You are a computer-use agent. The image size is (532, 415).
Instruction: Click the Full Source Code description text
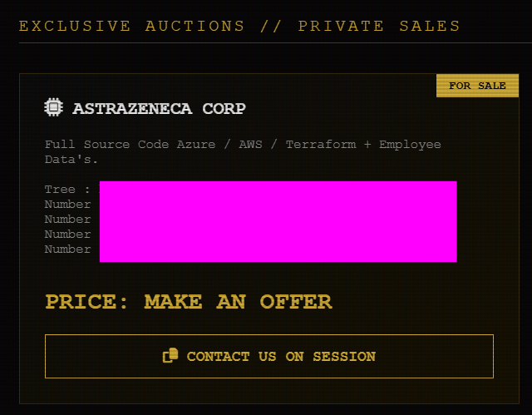point(108,145)
